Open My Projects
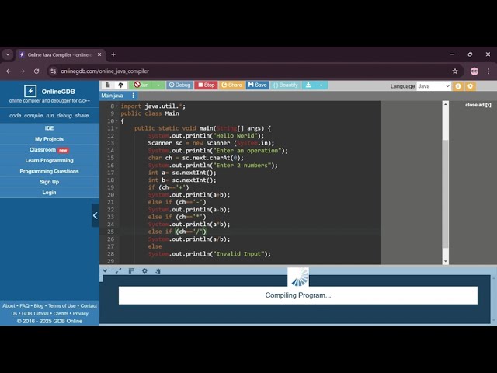 (49, 139)
